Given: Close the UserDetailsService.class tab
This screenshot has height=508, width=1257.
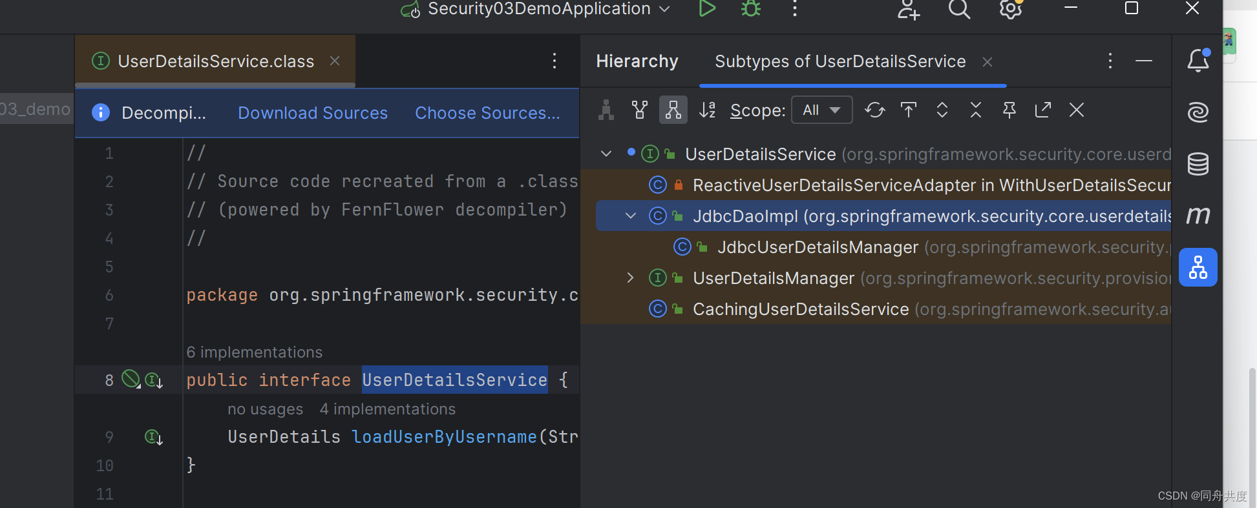Looking at the screenshot, I should point(335,61).
